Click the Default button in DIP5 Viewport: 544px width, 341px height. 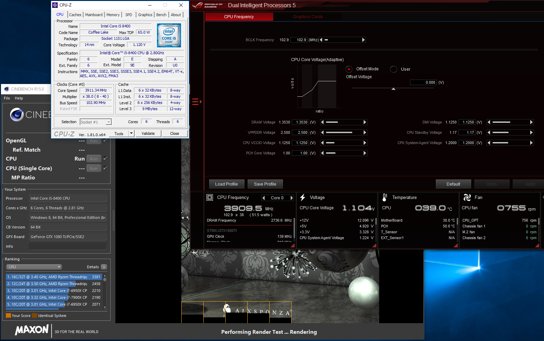[x=453, y=184]
